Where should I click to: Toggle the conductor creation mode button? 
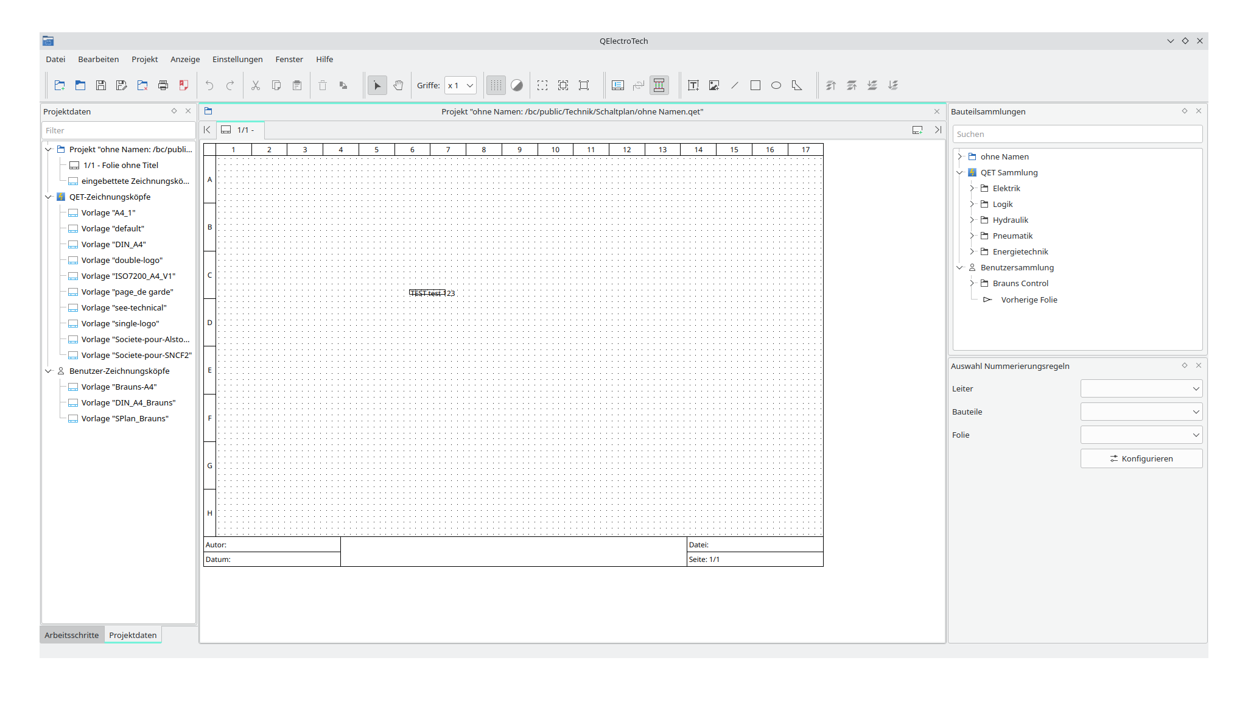659,85
